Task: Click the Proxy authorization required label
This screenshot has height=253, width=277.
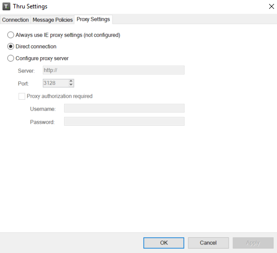Action: [60, 96]
